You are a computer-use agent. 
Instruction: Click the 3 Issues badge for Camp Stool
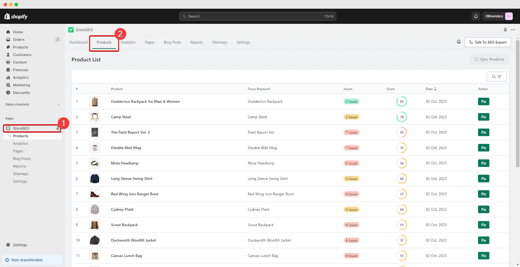351,117
